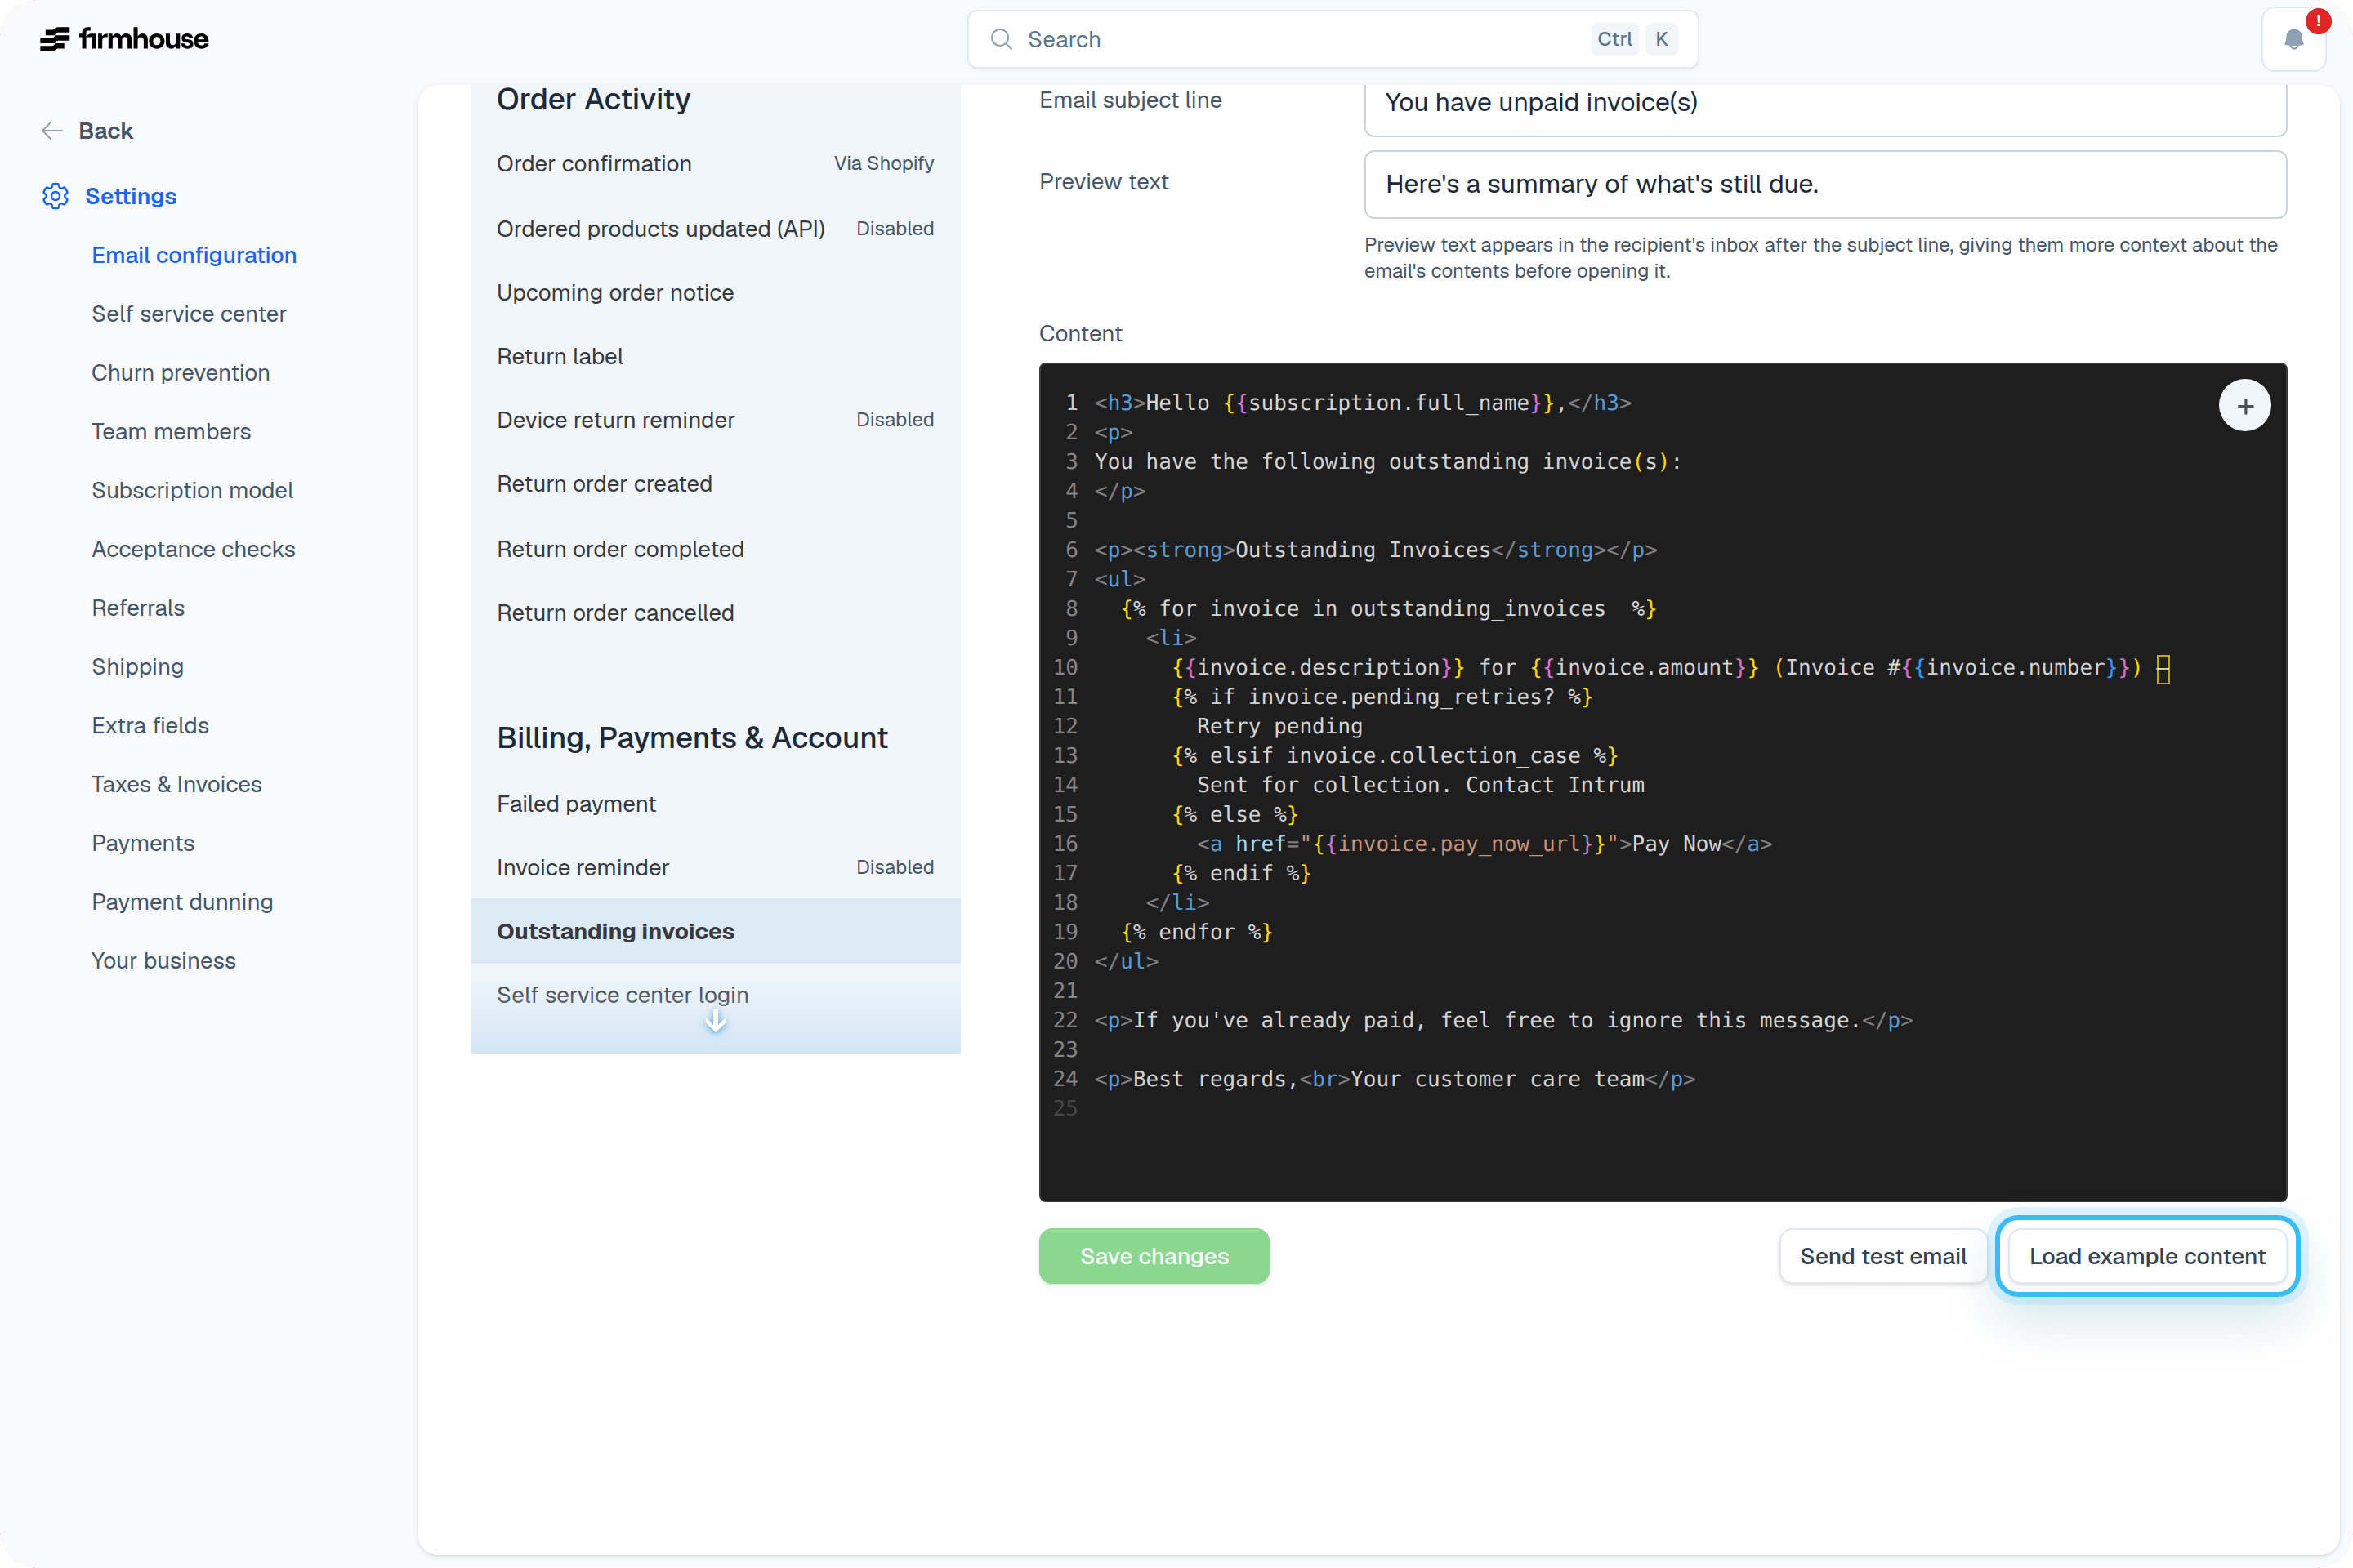
Task: Click the Settings heading in sidebar
Action: [131, 196]
